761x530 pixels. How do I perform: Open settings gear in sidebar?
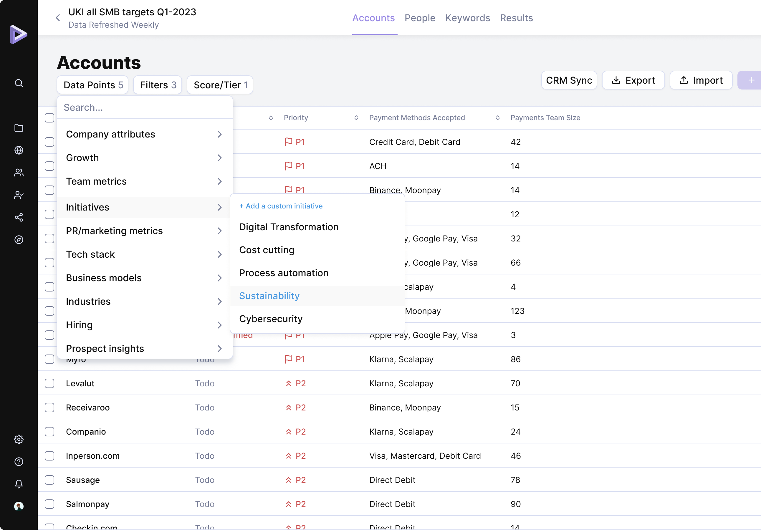pyautogui.click(x=19, y=439)
